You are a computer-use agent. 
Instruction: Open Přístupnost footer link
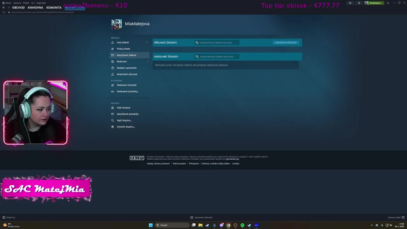click(x=194, y=163)
